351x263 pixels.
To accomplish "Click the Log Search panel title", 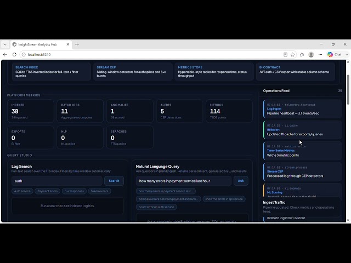I will point(22,167).
